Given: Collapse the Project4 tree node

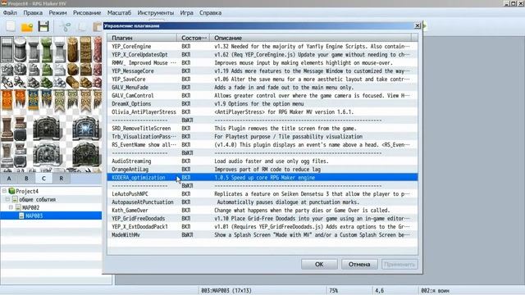Looking at the screenshot, I should pos(4,191).
